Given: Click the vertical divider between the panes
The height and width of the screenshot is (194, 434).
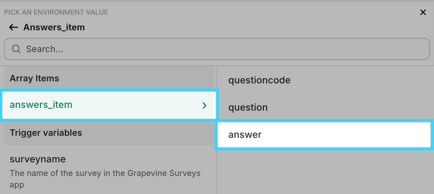Looking at the screenshot, I should 217,129.
